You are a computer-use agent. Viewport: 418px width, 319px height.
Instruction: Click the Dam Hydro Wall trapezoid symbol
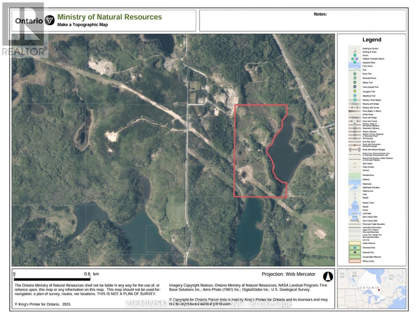click(355, 220)
